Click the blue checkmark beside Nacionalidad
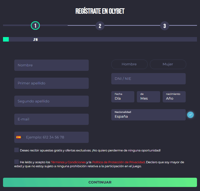The image size is (200, 191). tap(190, 115)
